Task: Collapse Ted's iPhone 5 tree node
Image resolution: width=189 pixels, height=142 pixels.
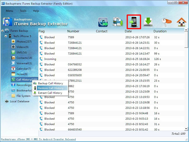Action: tap(6, 36)
